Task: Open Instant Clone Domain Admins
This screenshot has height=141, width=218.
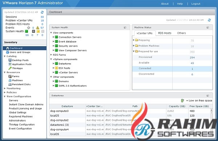Action: tap(26, 104)
